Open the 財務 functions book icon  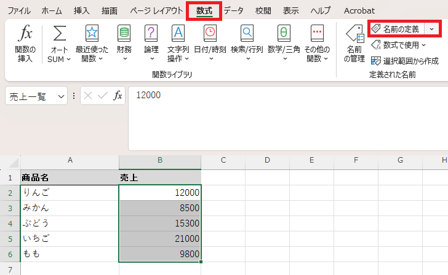pyautogui.click(x=124, y=33)
